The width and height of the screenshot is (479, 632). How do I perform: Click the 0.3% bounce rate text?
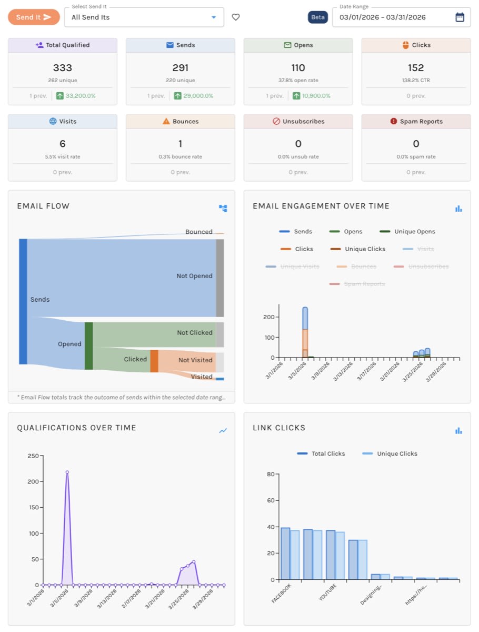(x=180, y=156)
